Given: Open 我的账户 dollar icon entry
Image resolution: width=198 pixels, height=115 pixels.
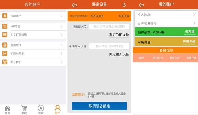Looking at the screenshot, I should [x=5, y=16].
